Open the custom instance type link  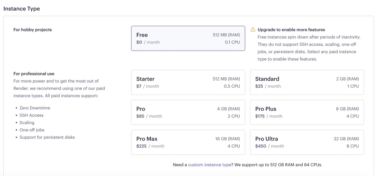click(x=210, y=164)
